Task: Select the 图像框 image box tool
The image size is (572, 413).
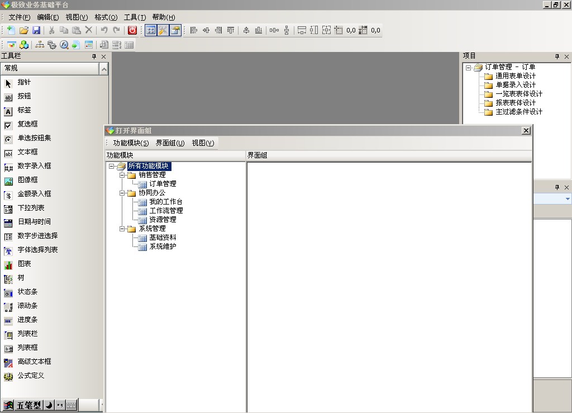Action: click(27, 180)
